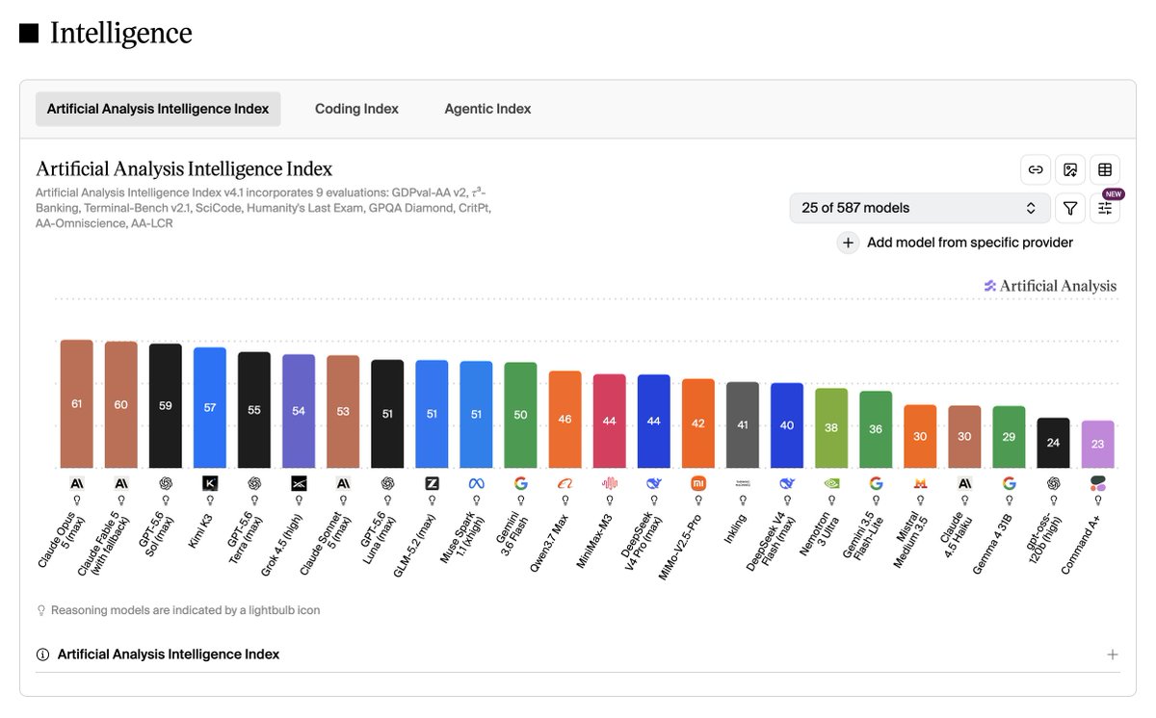Click the Gemma 4 31B bar showing 29

click(1009, 438)
